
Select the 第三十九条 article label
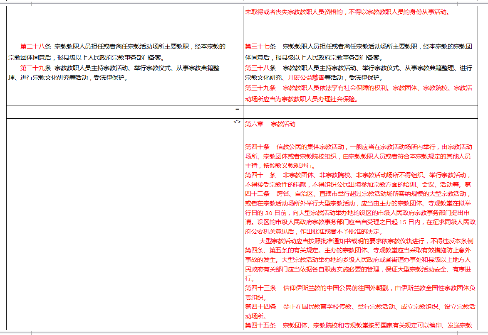coord(260,88)
